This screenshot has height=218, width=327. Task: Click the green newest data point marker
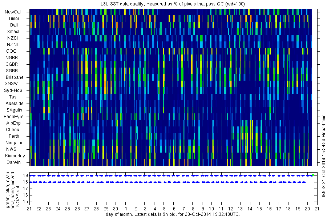point(313,175)
